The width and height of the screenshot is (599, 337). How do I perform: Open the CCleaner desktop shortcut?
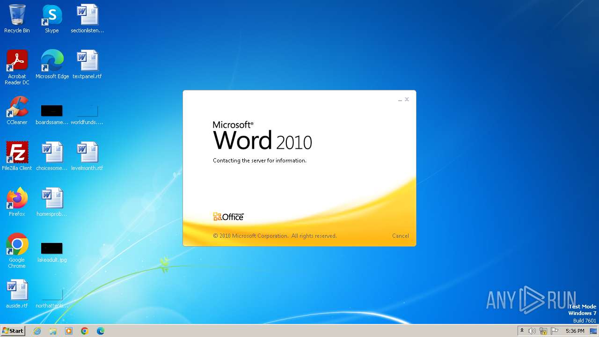point(17,110)
